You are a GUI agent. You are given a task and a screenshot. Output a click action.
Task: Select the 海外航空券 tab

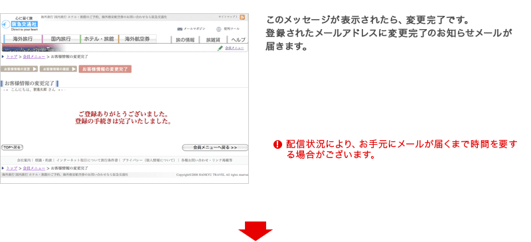[137, 39]
